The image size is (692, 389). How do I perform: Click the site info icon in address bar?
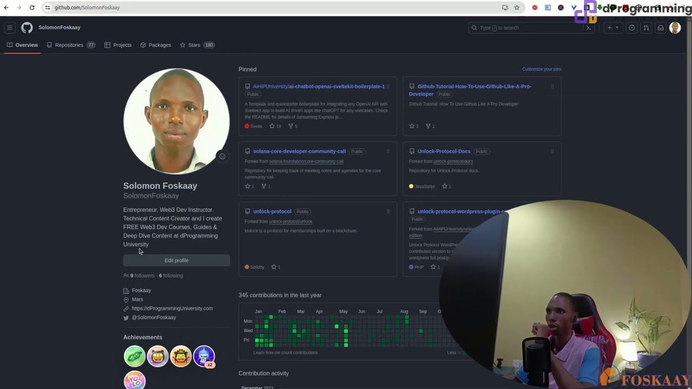point(48,8)
